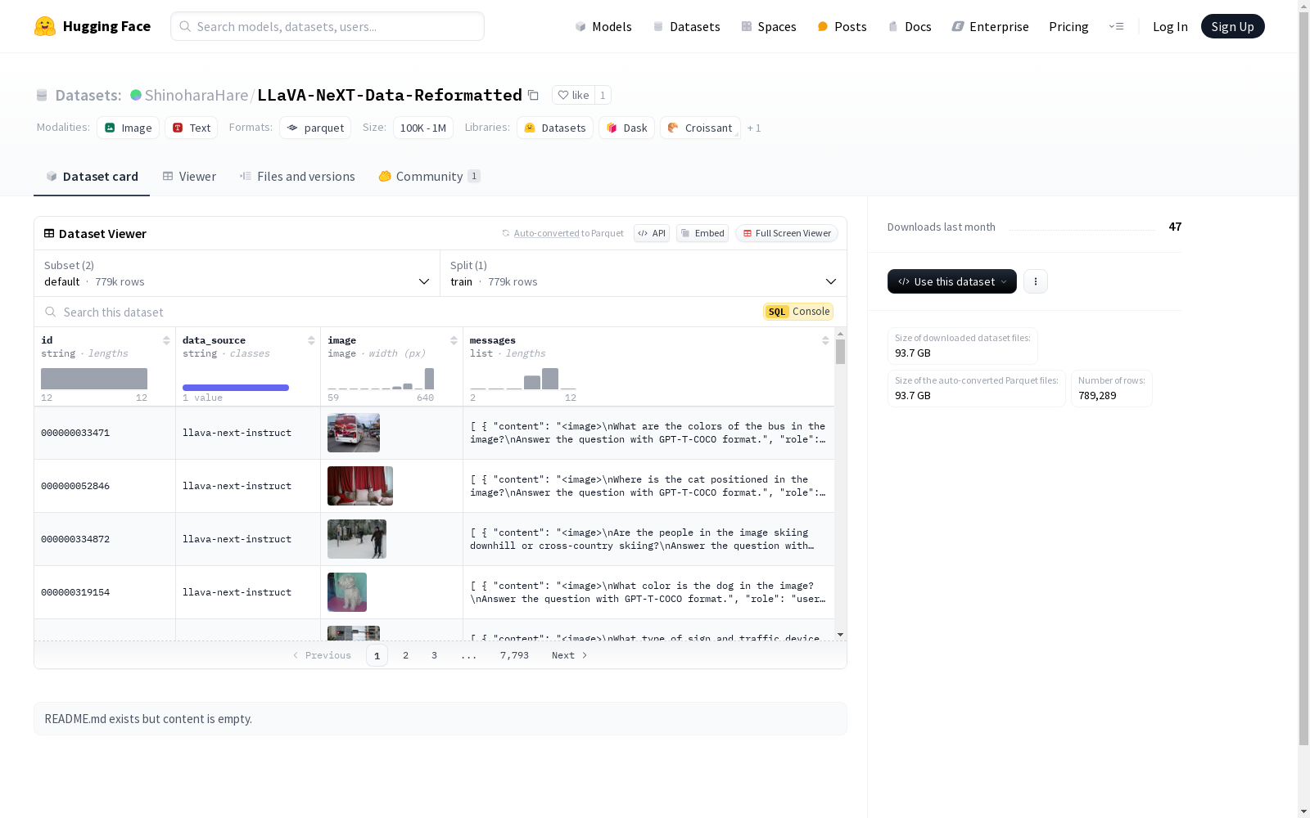
Task: Open the Community tab
Action: tap(430, 177)
